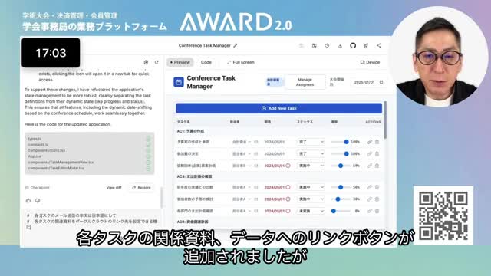
Task: Click the Restore checkpoint button
Action: pos(141,187)
